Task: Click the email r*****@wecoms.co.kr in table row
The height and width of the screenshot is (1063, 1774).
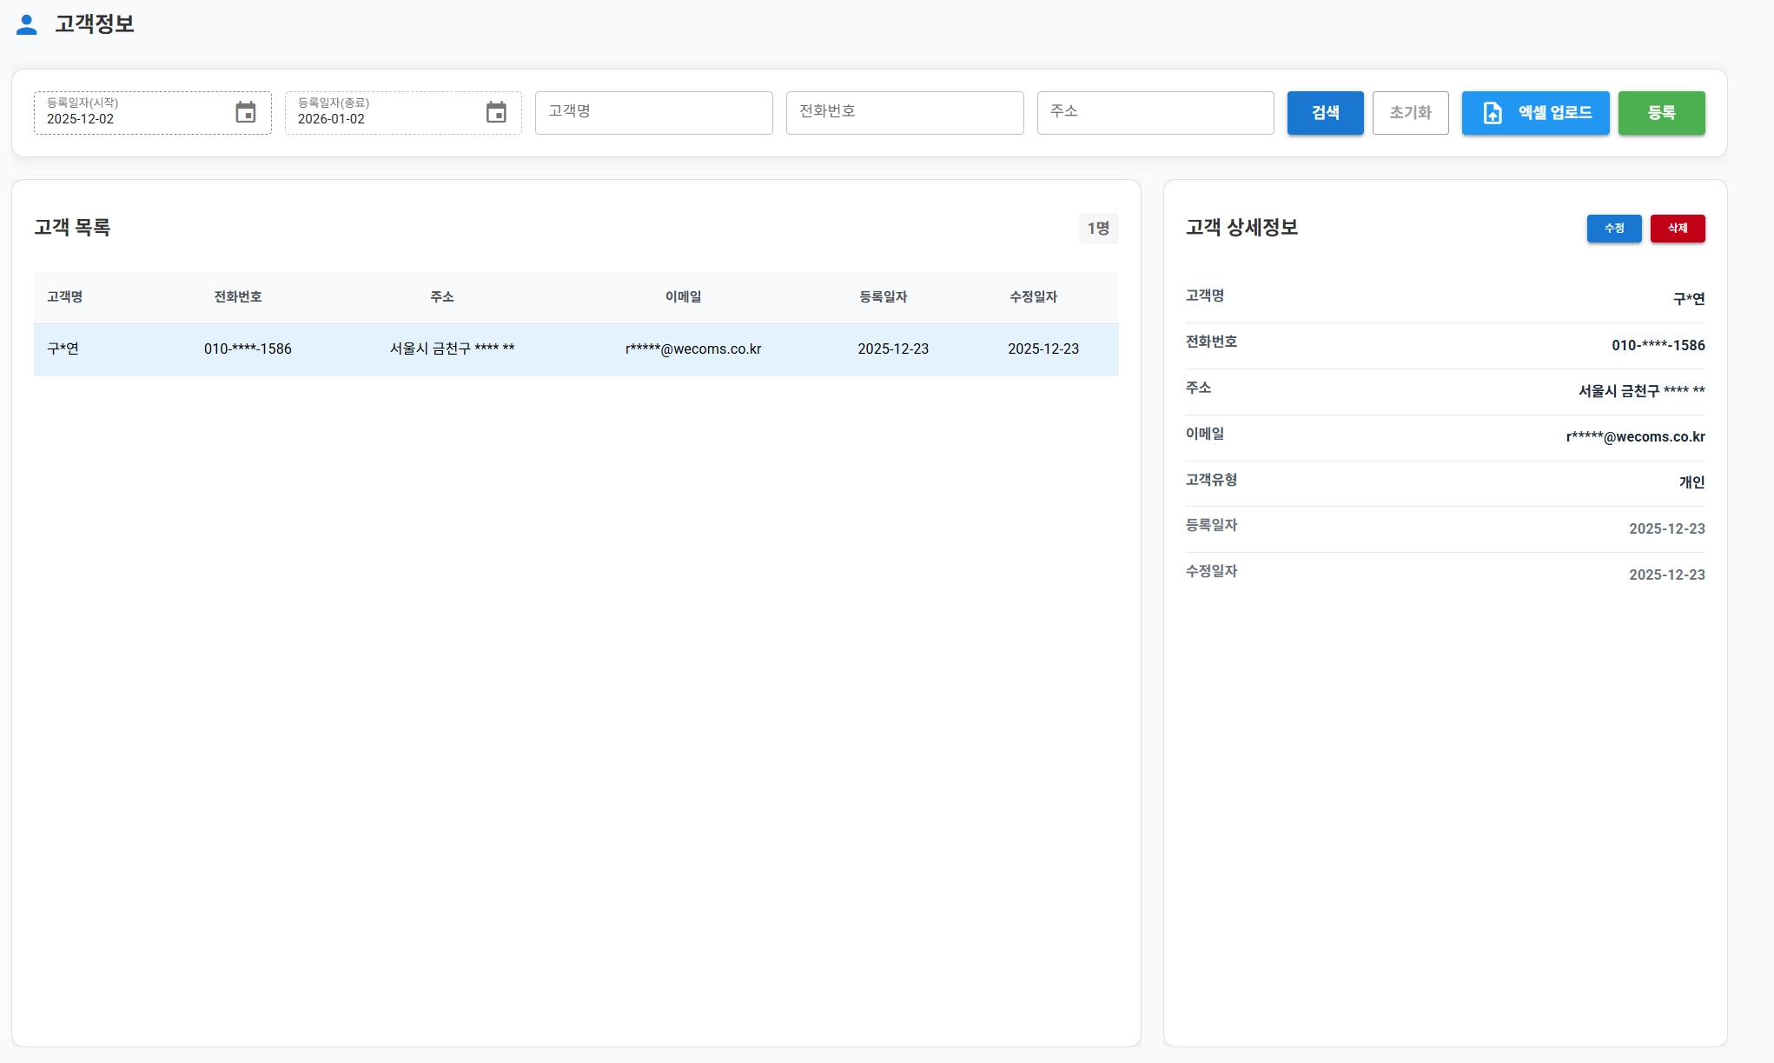Action: pos(693,349)
